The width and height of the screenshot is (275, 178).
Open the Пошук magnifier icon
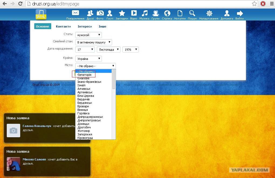(192, 13)
